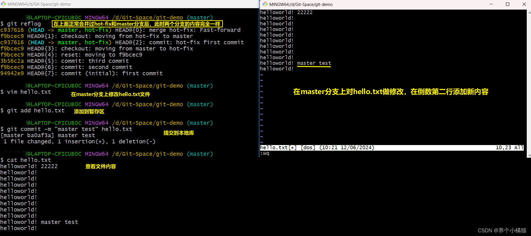
Task: Close the right MINGW64 window
Action: (524, 4)
